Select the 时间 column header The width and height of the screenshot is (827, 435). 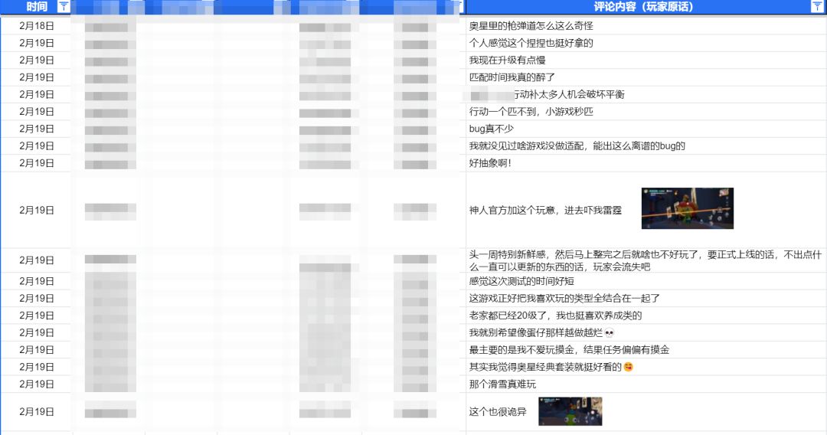[36, 6]
